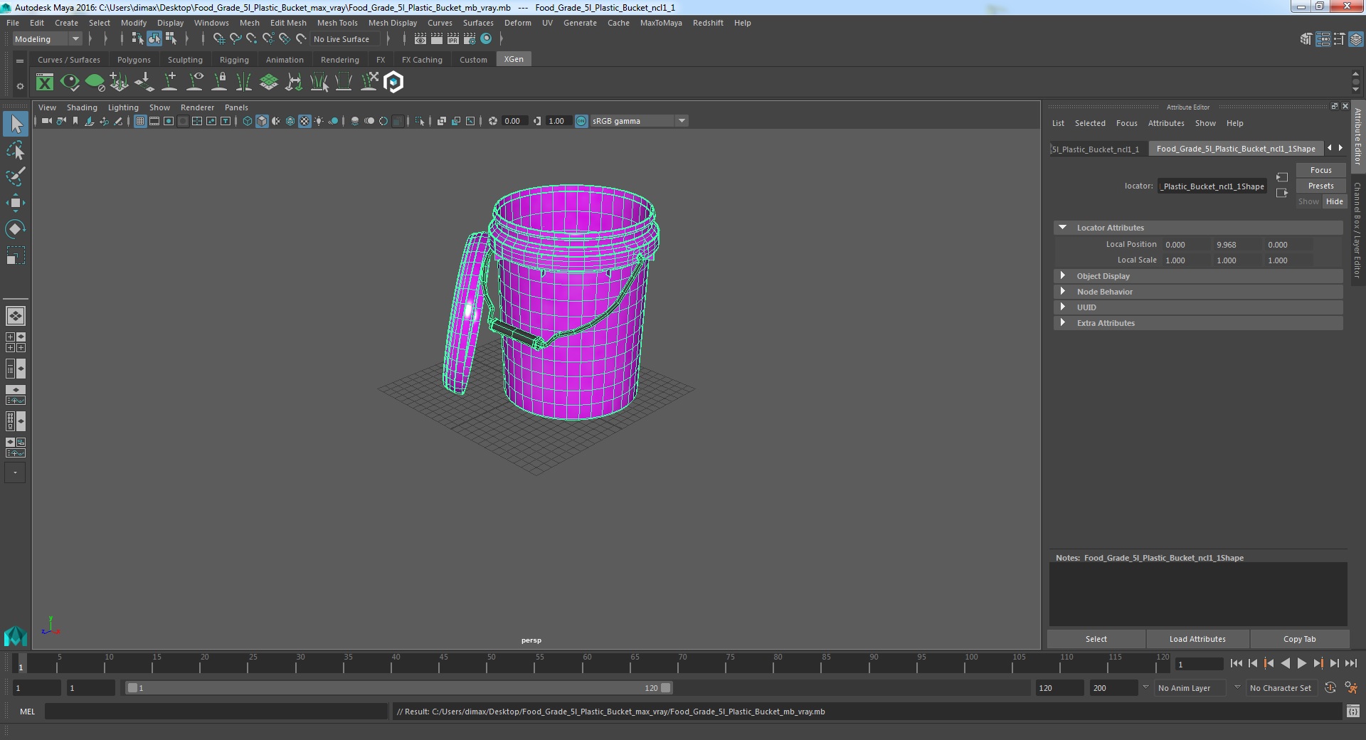Click the lock guide icon on the XGen shelf
Screen dimensions: 1366x740
point(219,83)
